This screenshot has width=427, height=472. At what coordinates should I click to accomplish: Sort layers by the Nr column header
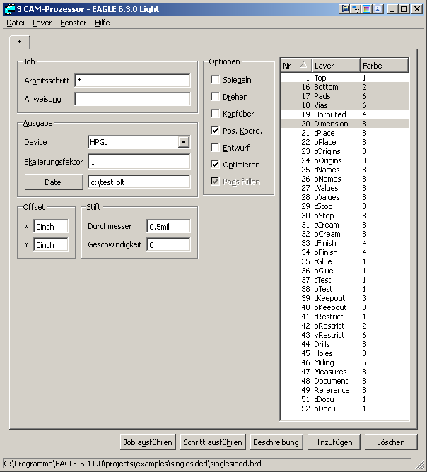(296, 65)
